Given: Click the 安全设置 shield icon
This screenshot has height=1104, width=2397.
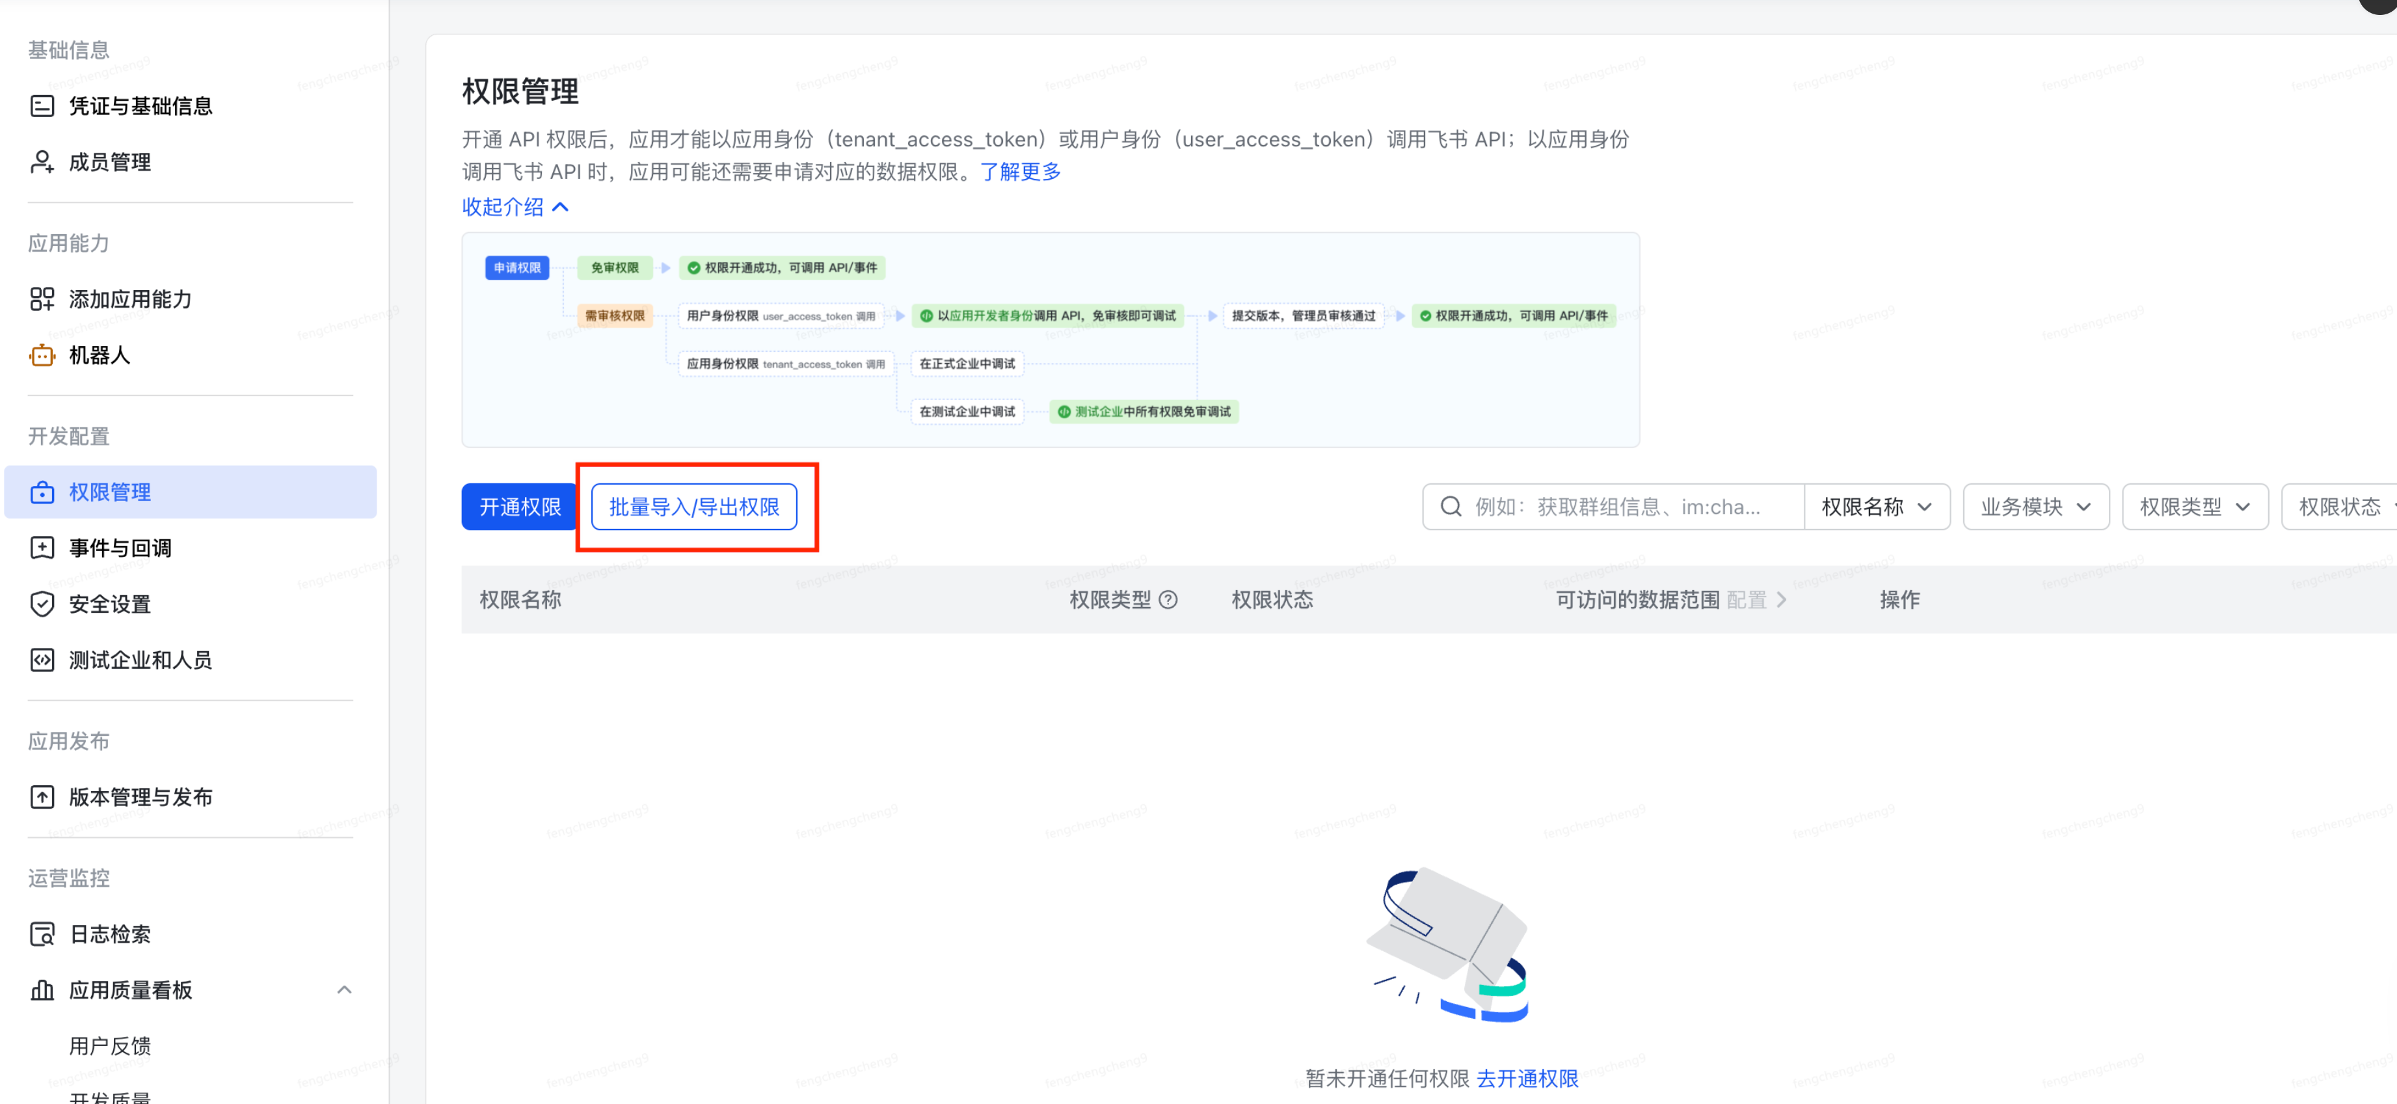Looking at the screenshot, I should [x=42, y=603].
